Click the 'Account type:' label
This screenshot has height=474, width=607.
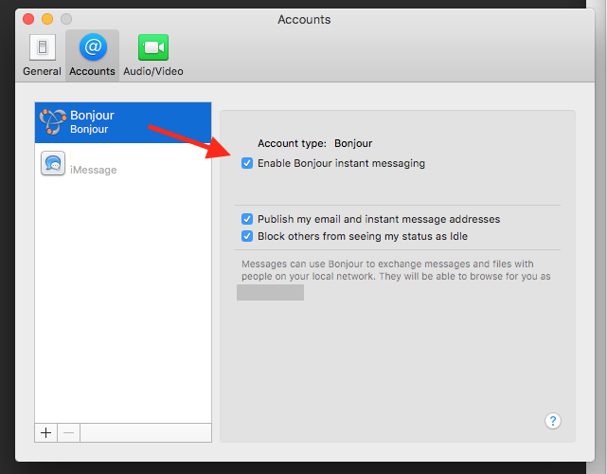point(292,143)
